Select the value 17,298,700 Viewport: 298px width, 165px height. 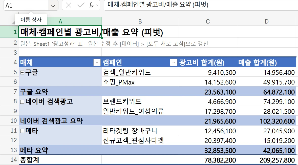(208, 111)
